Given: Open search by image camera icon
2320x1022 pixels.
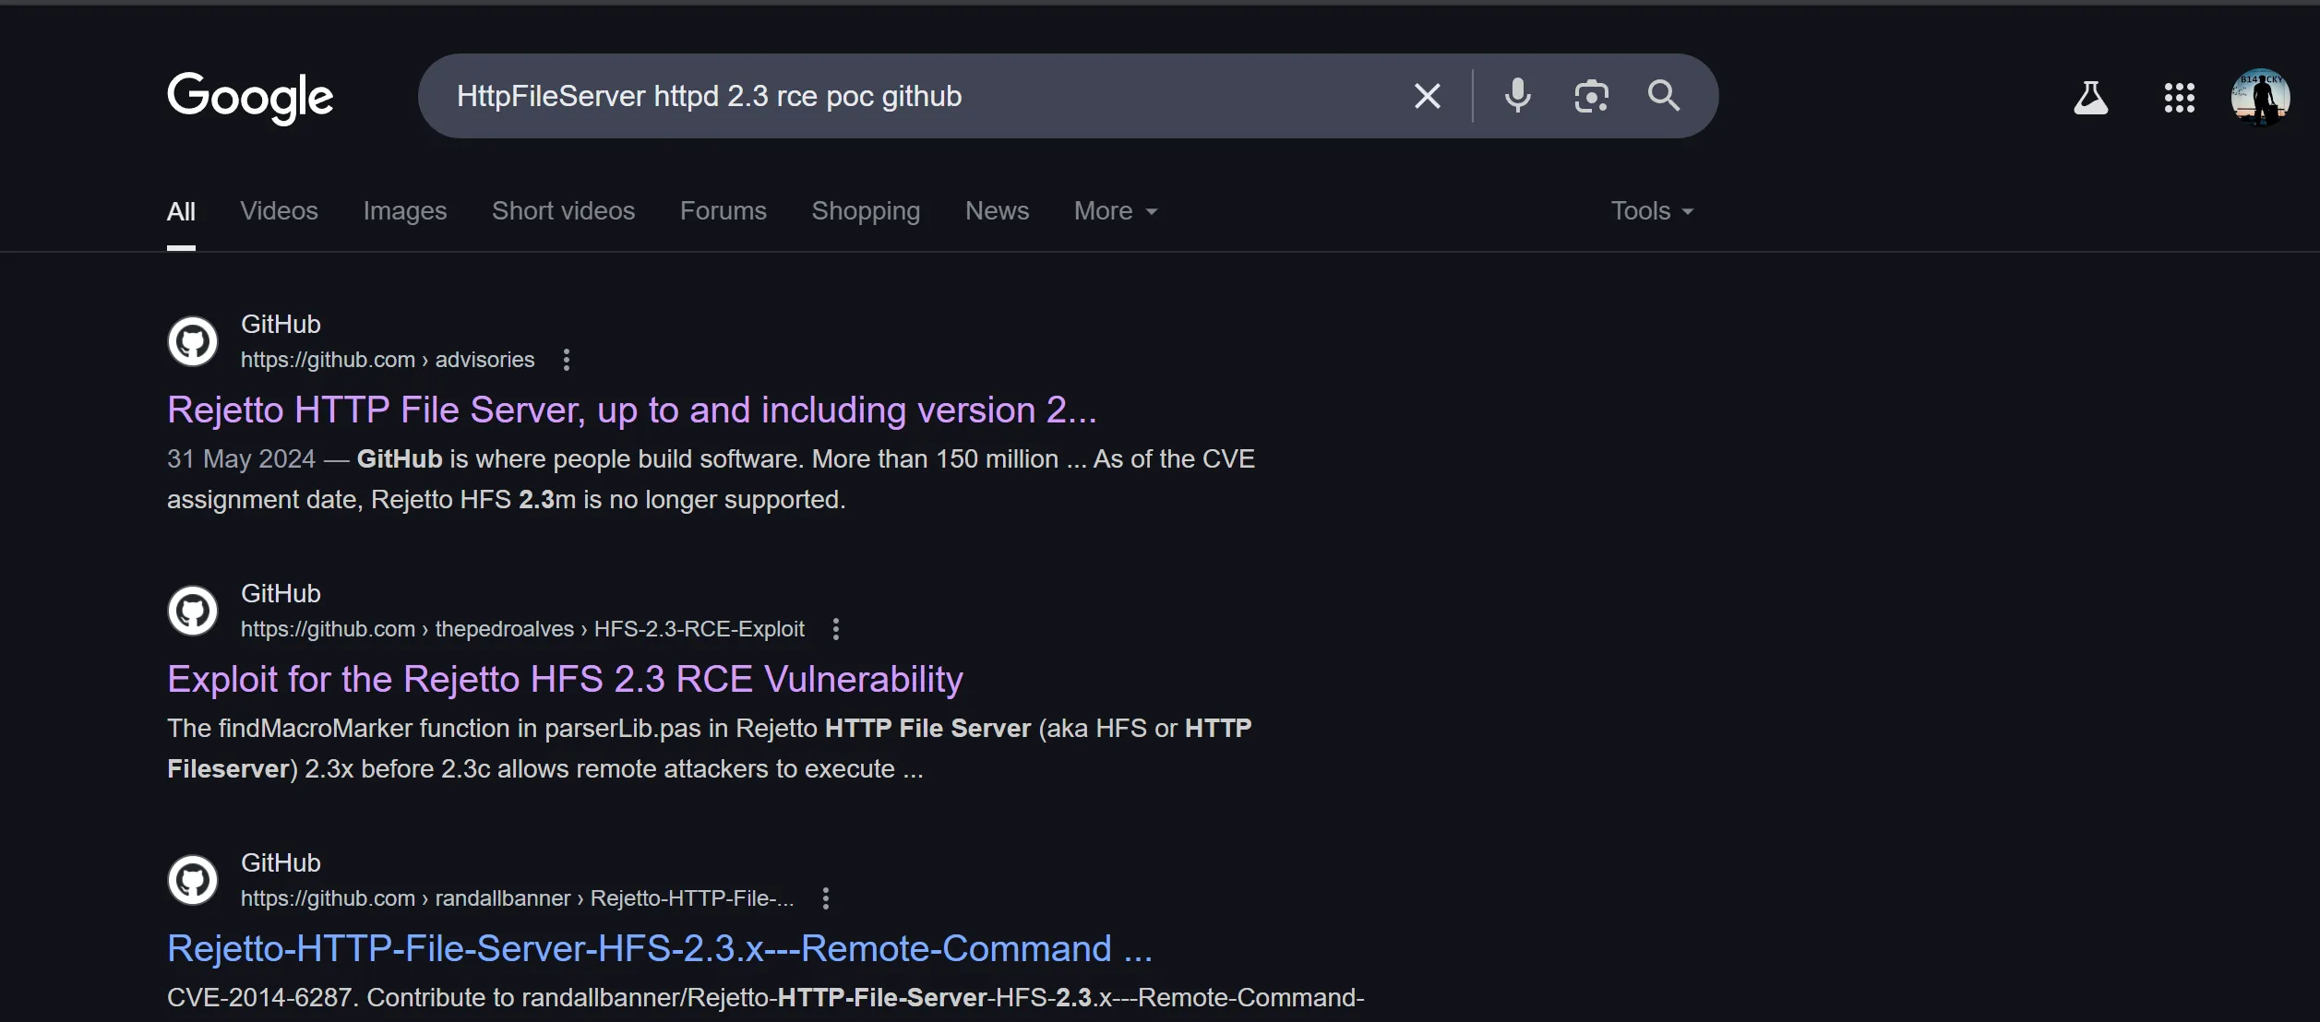Looking at the screenshot, I should pos(1591,96).
